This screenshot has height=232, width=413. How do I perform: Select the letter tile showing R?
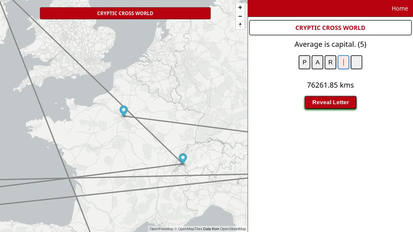click(330, 62)
